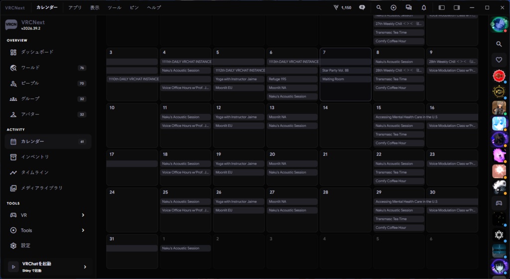Screen dimensions: 510x279
Task: Toggle the right sidebar panel button
Action: (457, 7)
